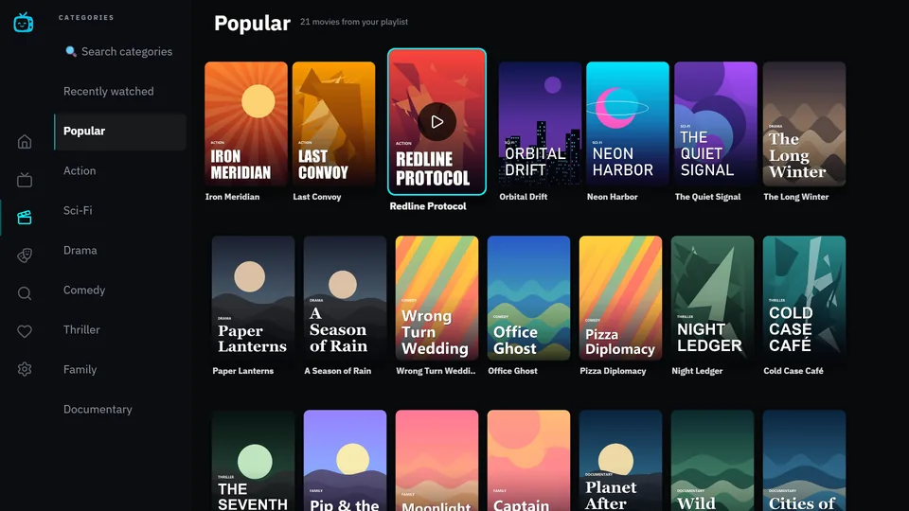
Task: Open Search via sidebar magnifier icon
Action: point(25,293)
